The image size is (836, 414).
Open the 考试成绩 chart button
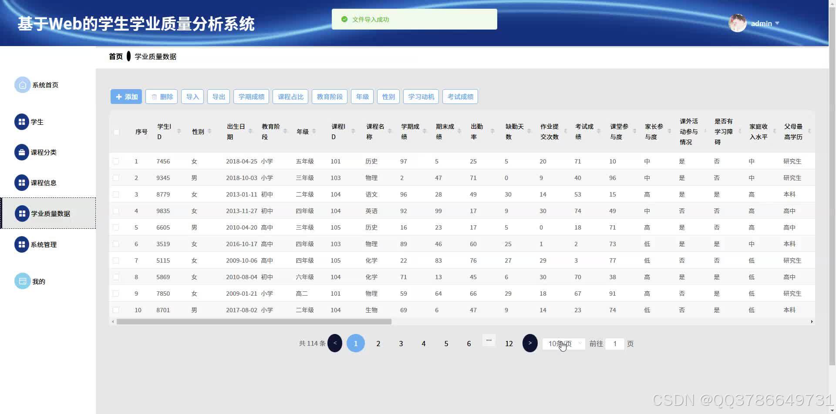tap(460, 97)
